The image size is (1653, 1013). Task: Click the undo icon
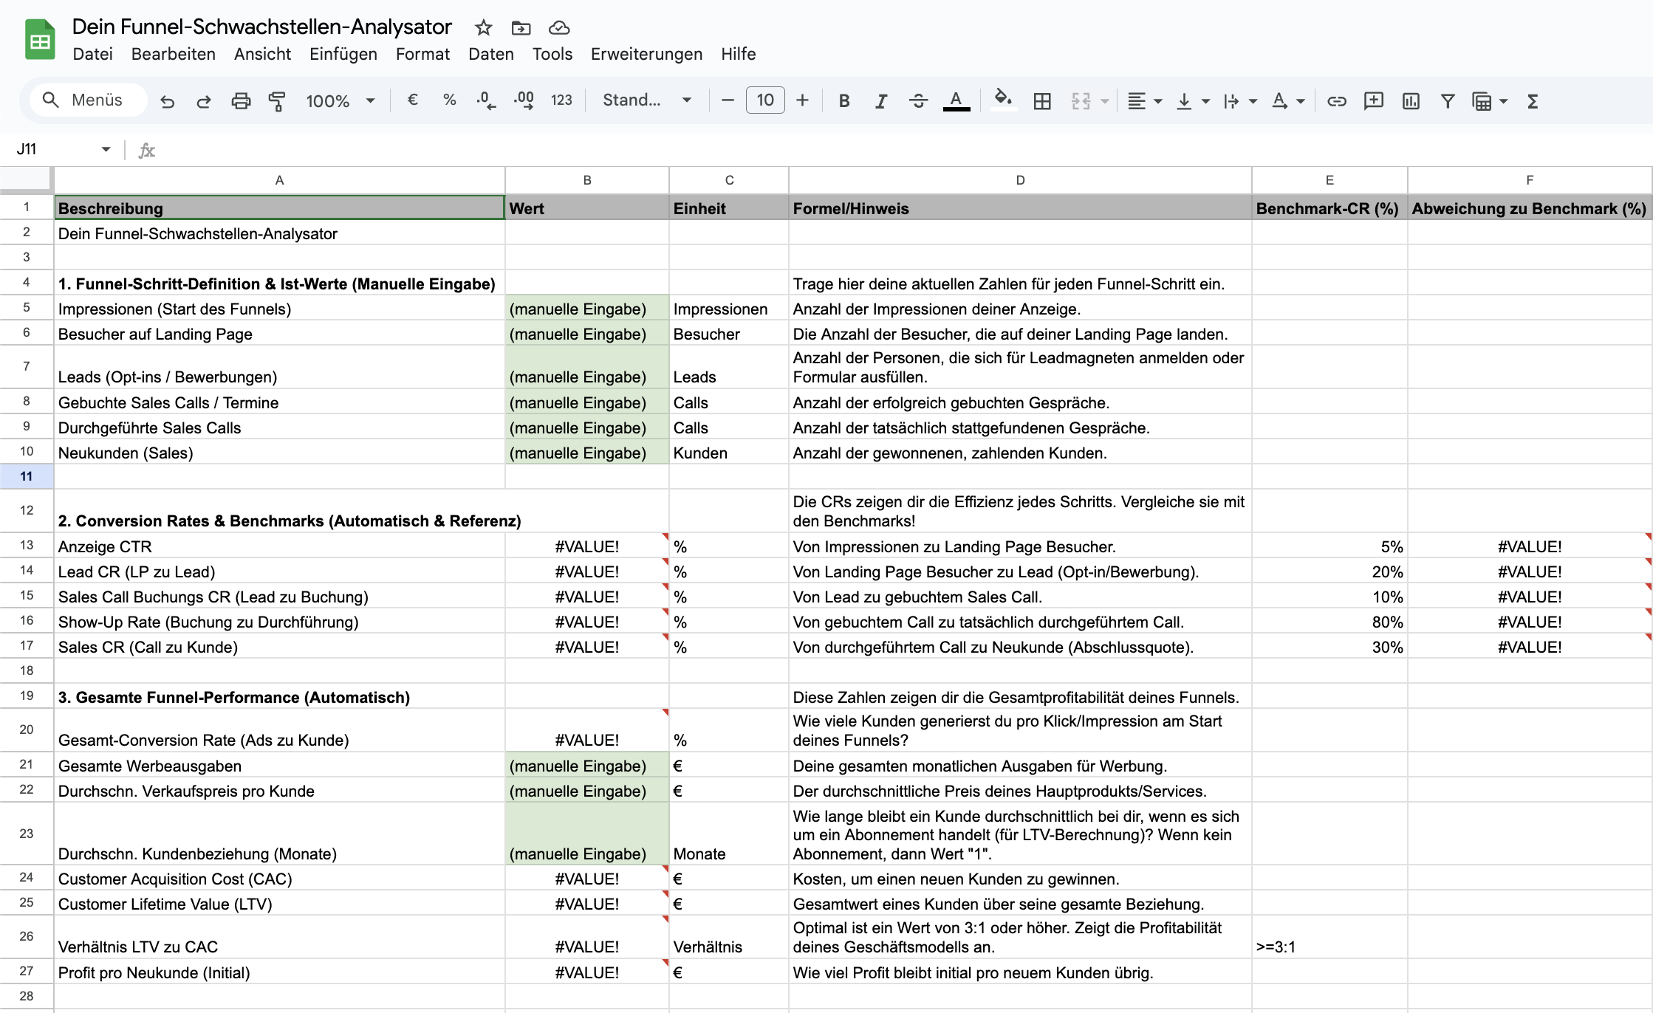168,101
